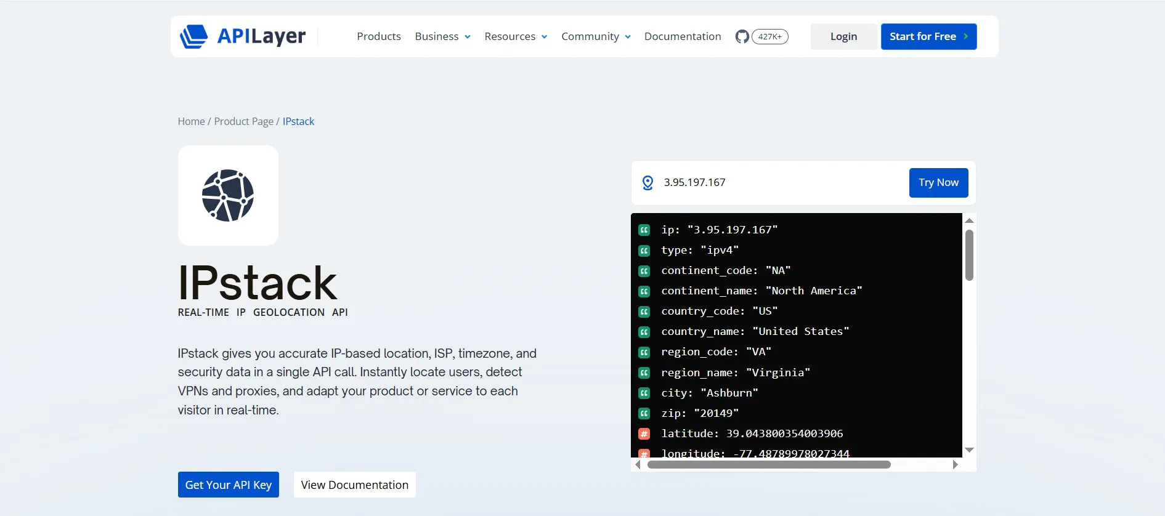Click the IPstack breadcrumb link
This screenshot has height=516, width=1165.
coord(298,121)
